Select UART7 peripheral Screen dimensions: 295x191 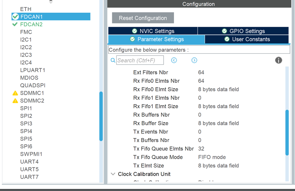[29, 177]
